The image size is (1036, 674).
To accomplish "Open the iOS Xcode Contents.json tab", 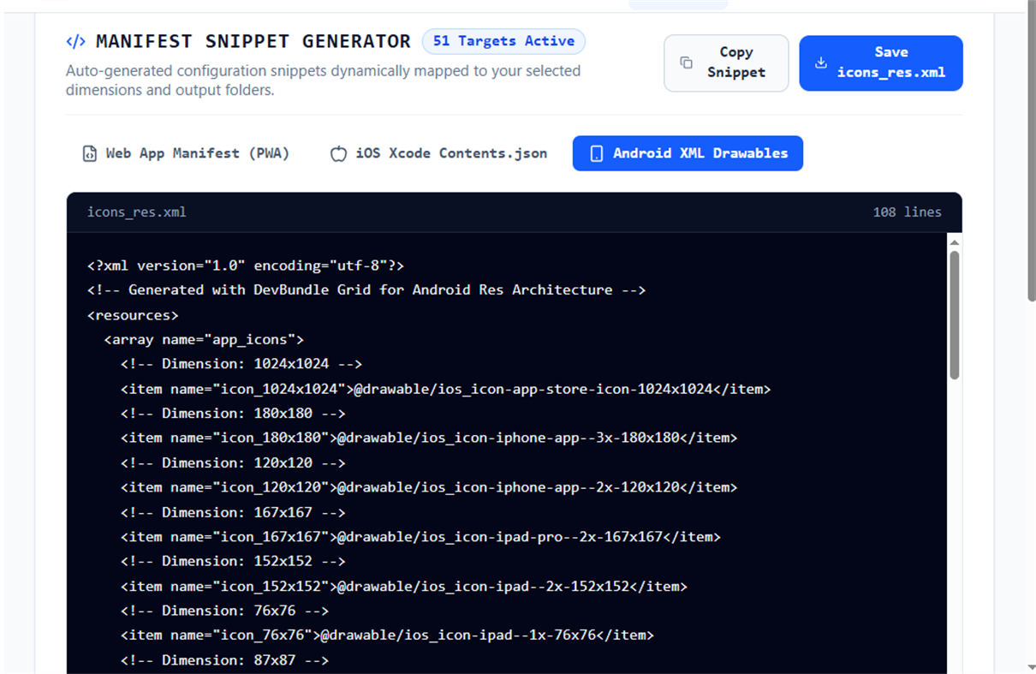I will [438, 153].
